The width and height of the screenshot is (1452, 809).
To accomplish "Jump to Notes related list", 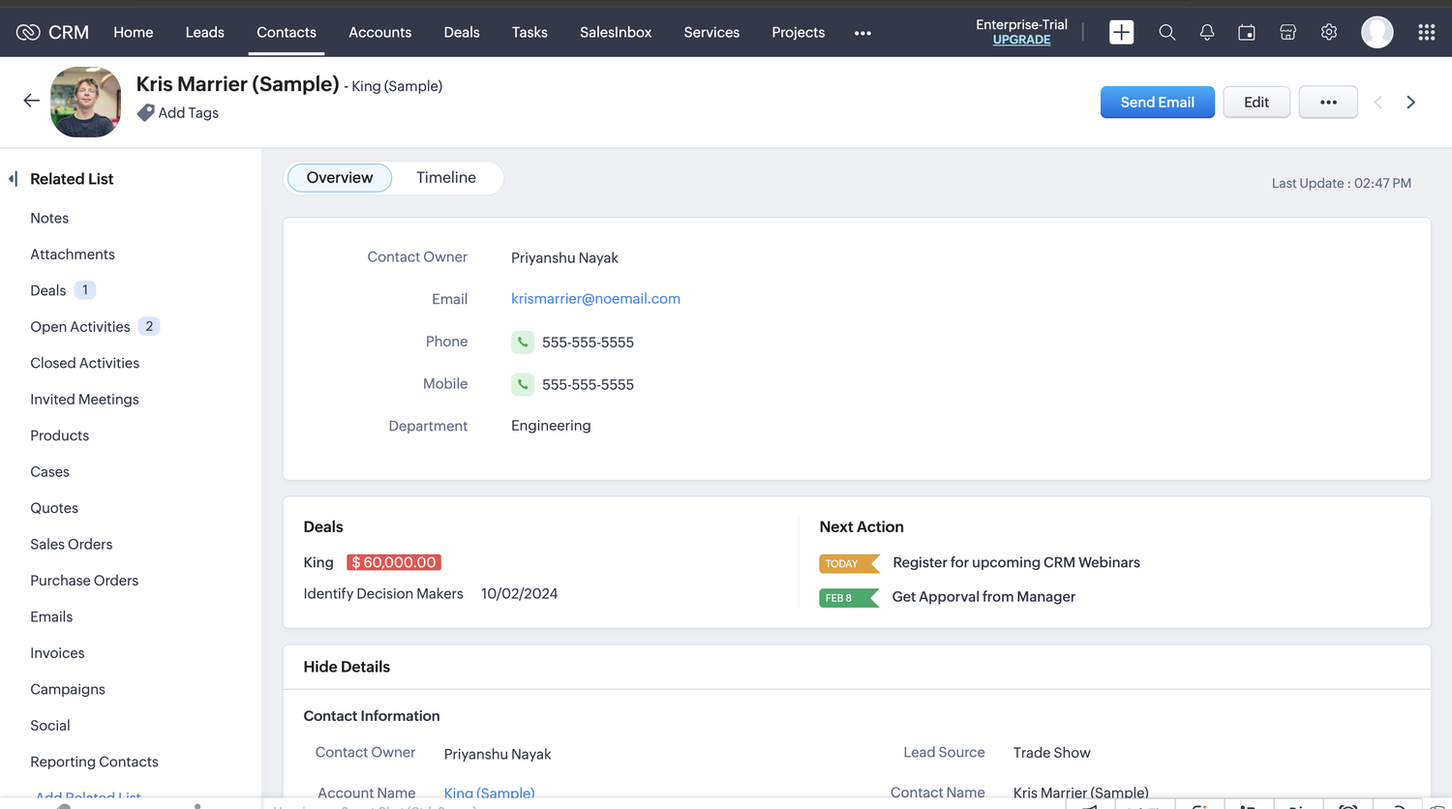I will pos(49,219).
